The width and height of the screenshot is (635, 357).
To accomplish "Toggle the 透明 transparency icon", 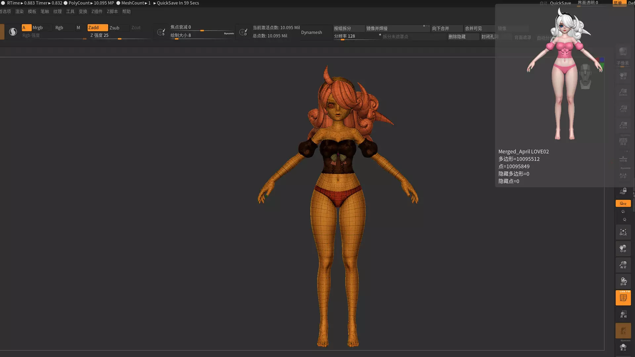I will click(623, 314).
